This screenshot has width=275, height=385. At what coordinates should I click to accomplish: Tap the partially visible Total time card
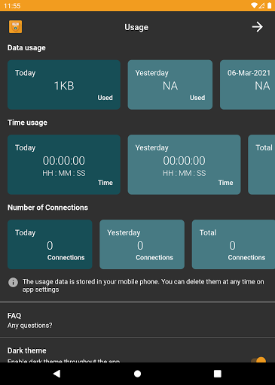point(261,165)
